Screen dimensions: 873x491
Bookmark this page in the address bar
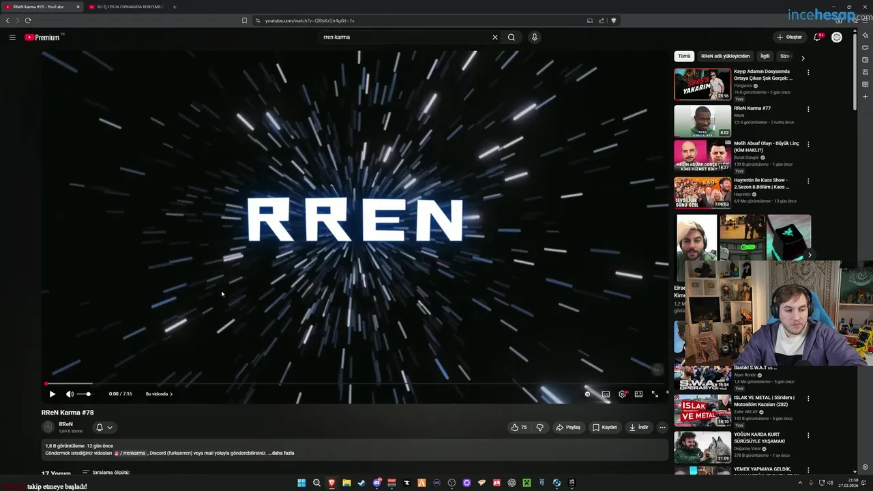pos(244,20)
